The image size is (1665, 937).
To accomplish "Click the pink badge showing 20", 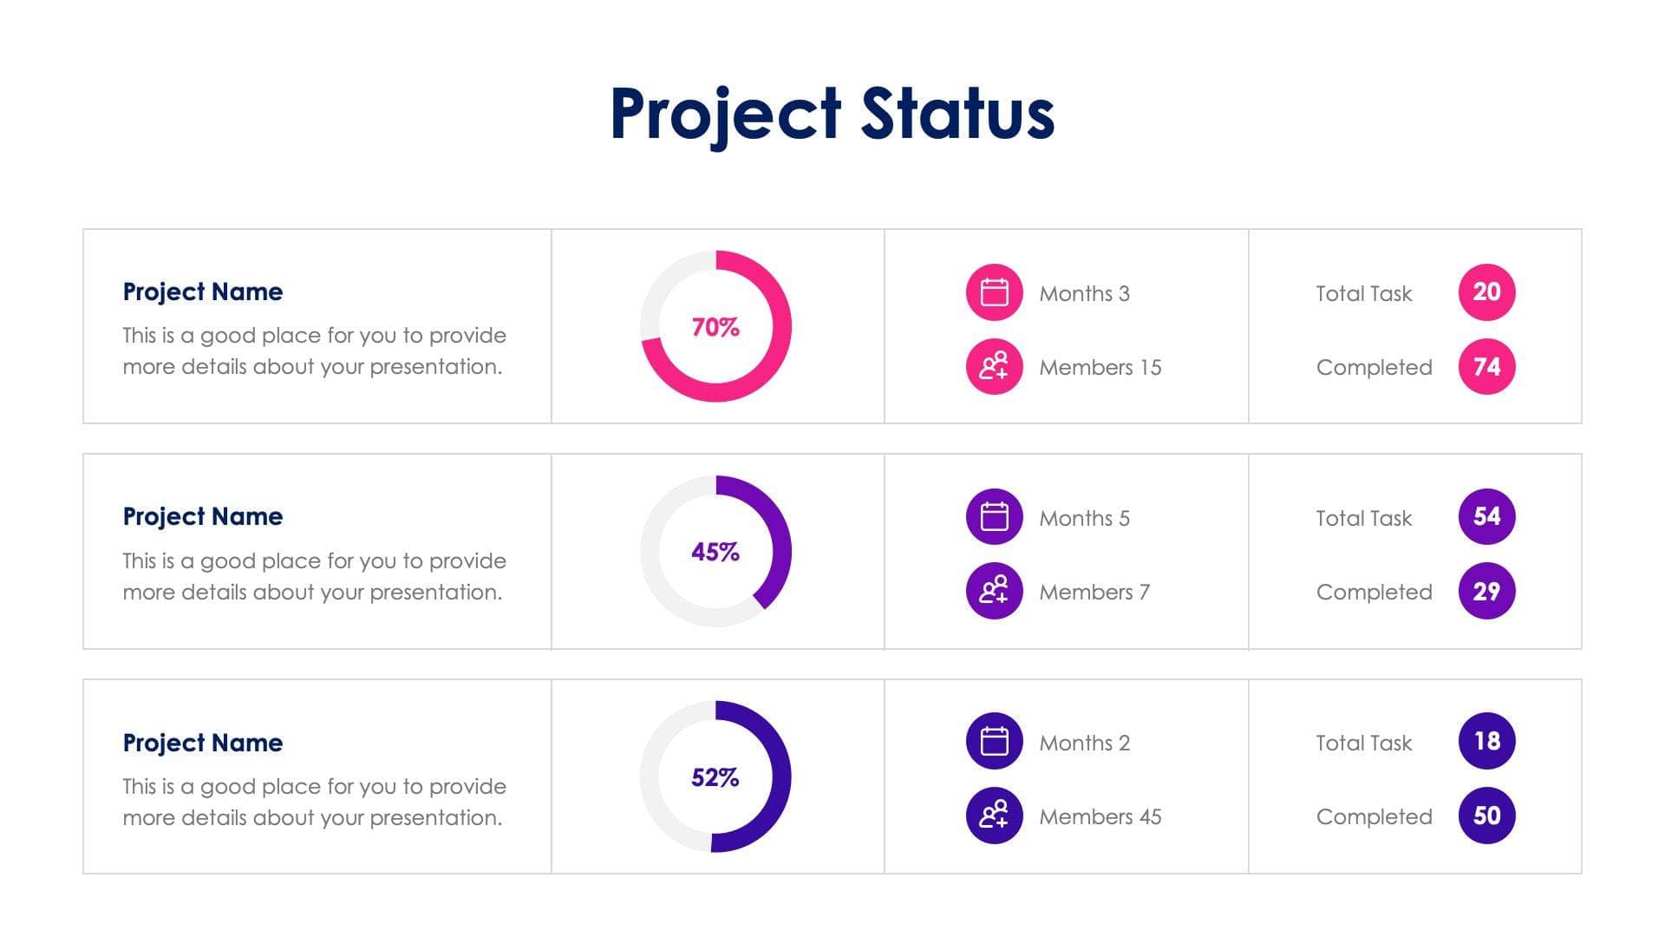I will click(x=1486, y=292).
